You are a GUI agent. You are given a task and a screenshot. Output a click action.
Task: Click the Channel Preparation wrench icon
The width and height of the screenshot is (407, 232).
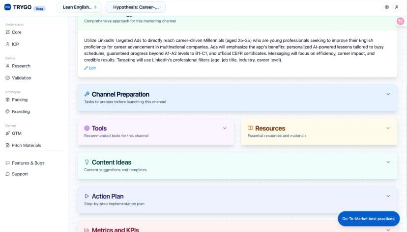[87, 94]
